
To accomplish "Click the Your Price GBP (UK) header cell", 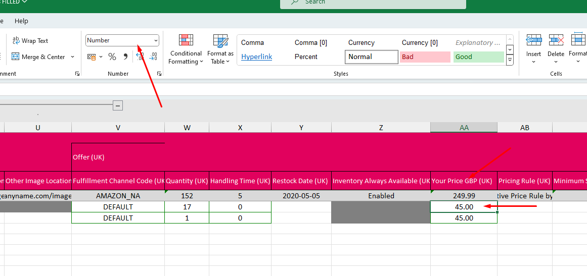I will [x=464, y=181].
